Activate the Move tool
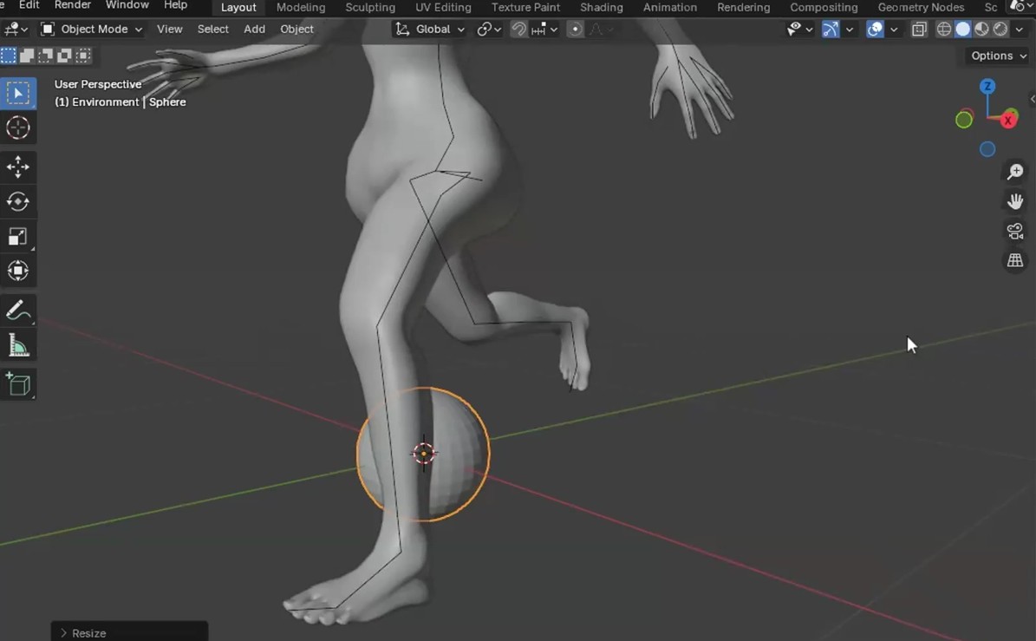 (18, 167)
